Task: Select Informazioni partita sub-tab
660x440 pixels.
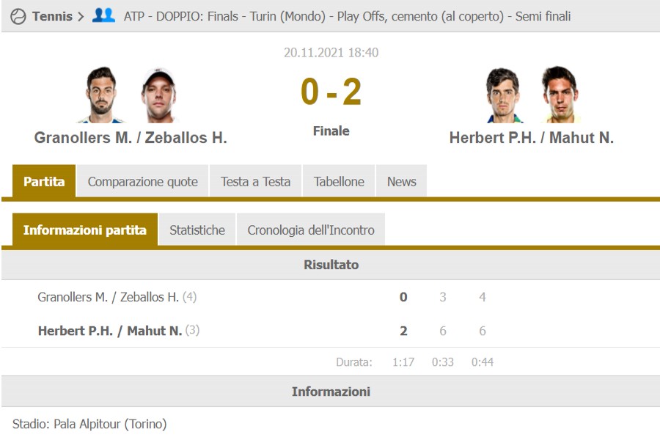Action: click(85, 230)
